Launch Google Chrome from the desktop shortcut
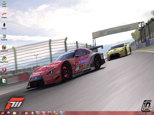The width and height of the screenshot is (154, 115). click(x=4, y=60)
